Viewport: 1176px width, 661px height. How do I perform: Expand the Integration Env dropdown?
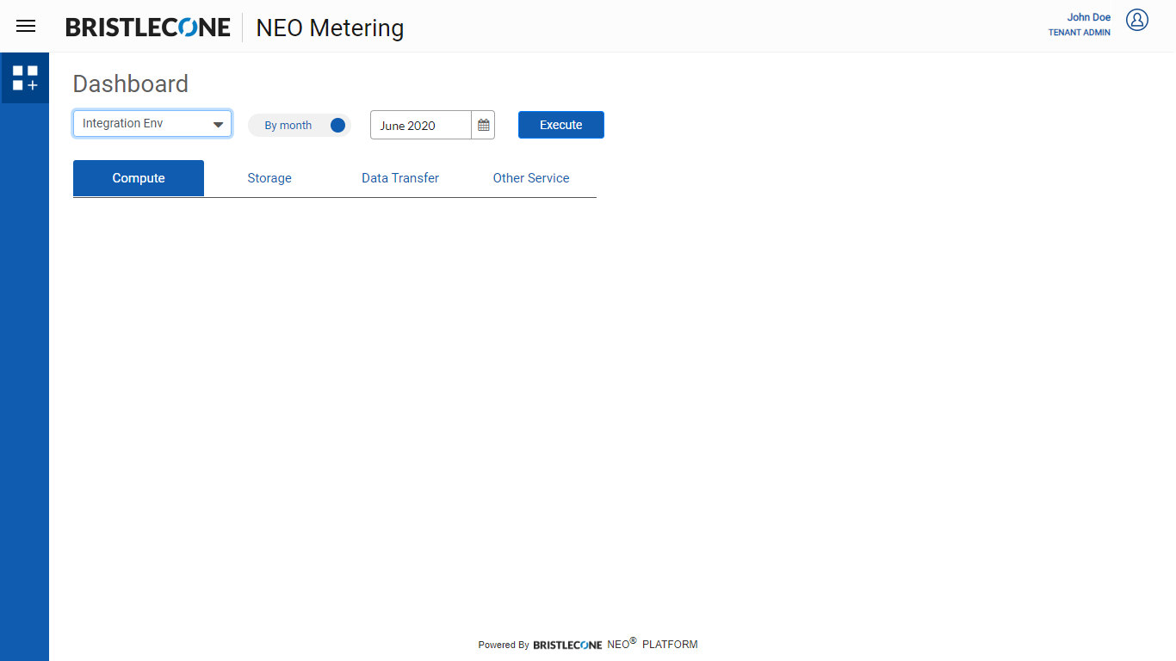(152, 124)
